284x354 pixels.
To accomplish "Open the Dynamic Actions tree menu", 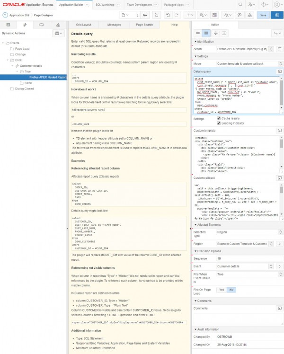I will 59,34.
